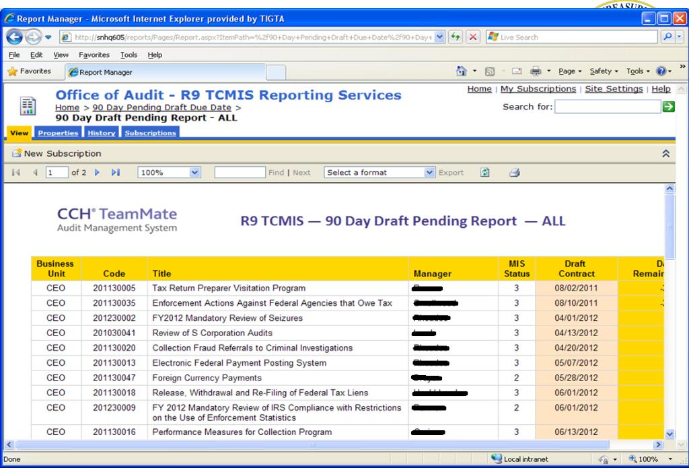Viewport: 689px width, 476px height.
Task: Click the Refresh report icon
Action: click(484, 173)
